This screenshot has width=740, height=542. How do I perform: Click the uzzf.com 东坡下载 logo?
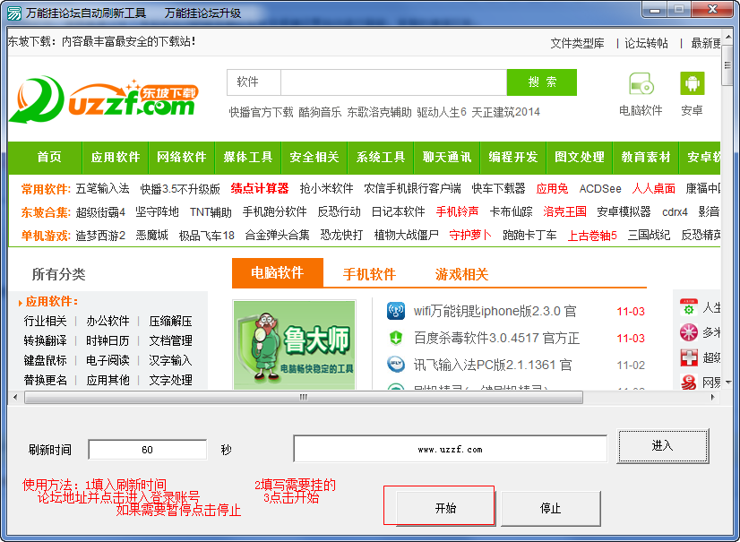(x=104, y=100)
